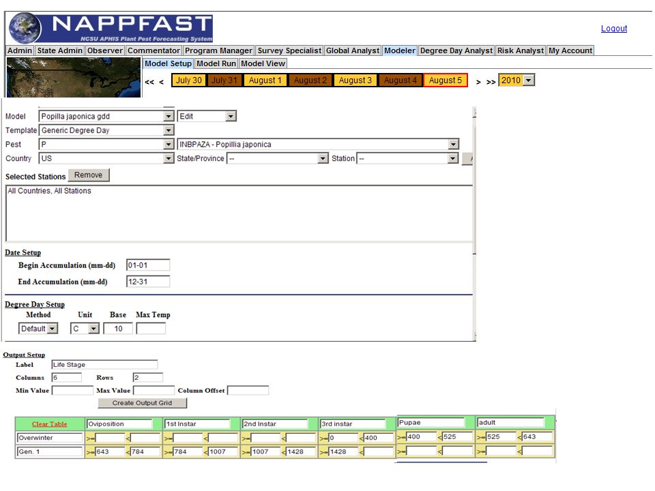This screenshot has height=491, width=655.
Task: Log out using the Logout link
Action: (614, 29)
